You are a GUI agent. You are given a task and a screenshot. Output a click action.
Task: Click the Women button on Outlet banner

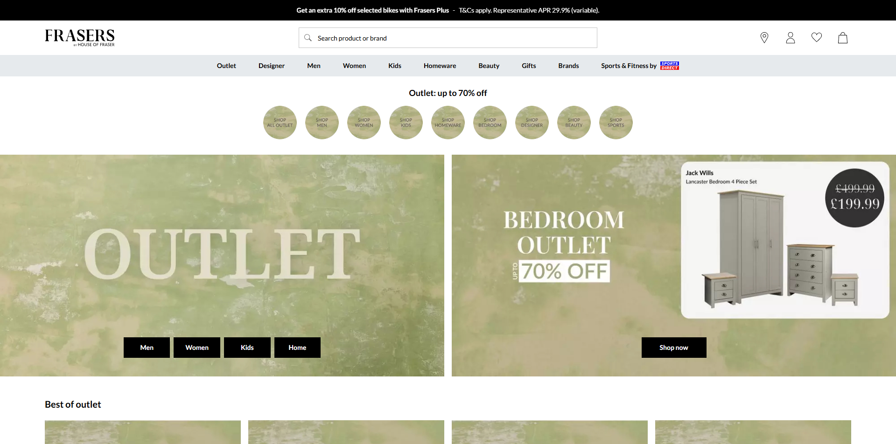pyautogui.click(x=197, y=348)
